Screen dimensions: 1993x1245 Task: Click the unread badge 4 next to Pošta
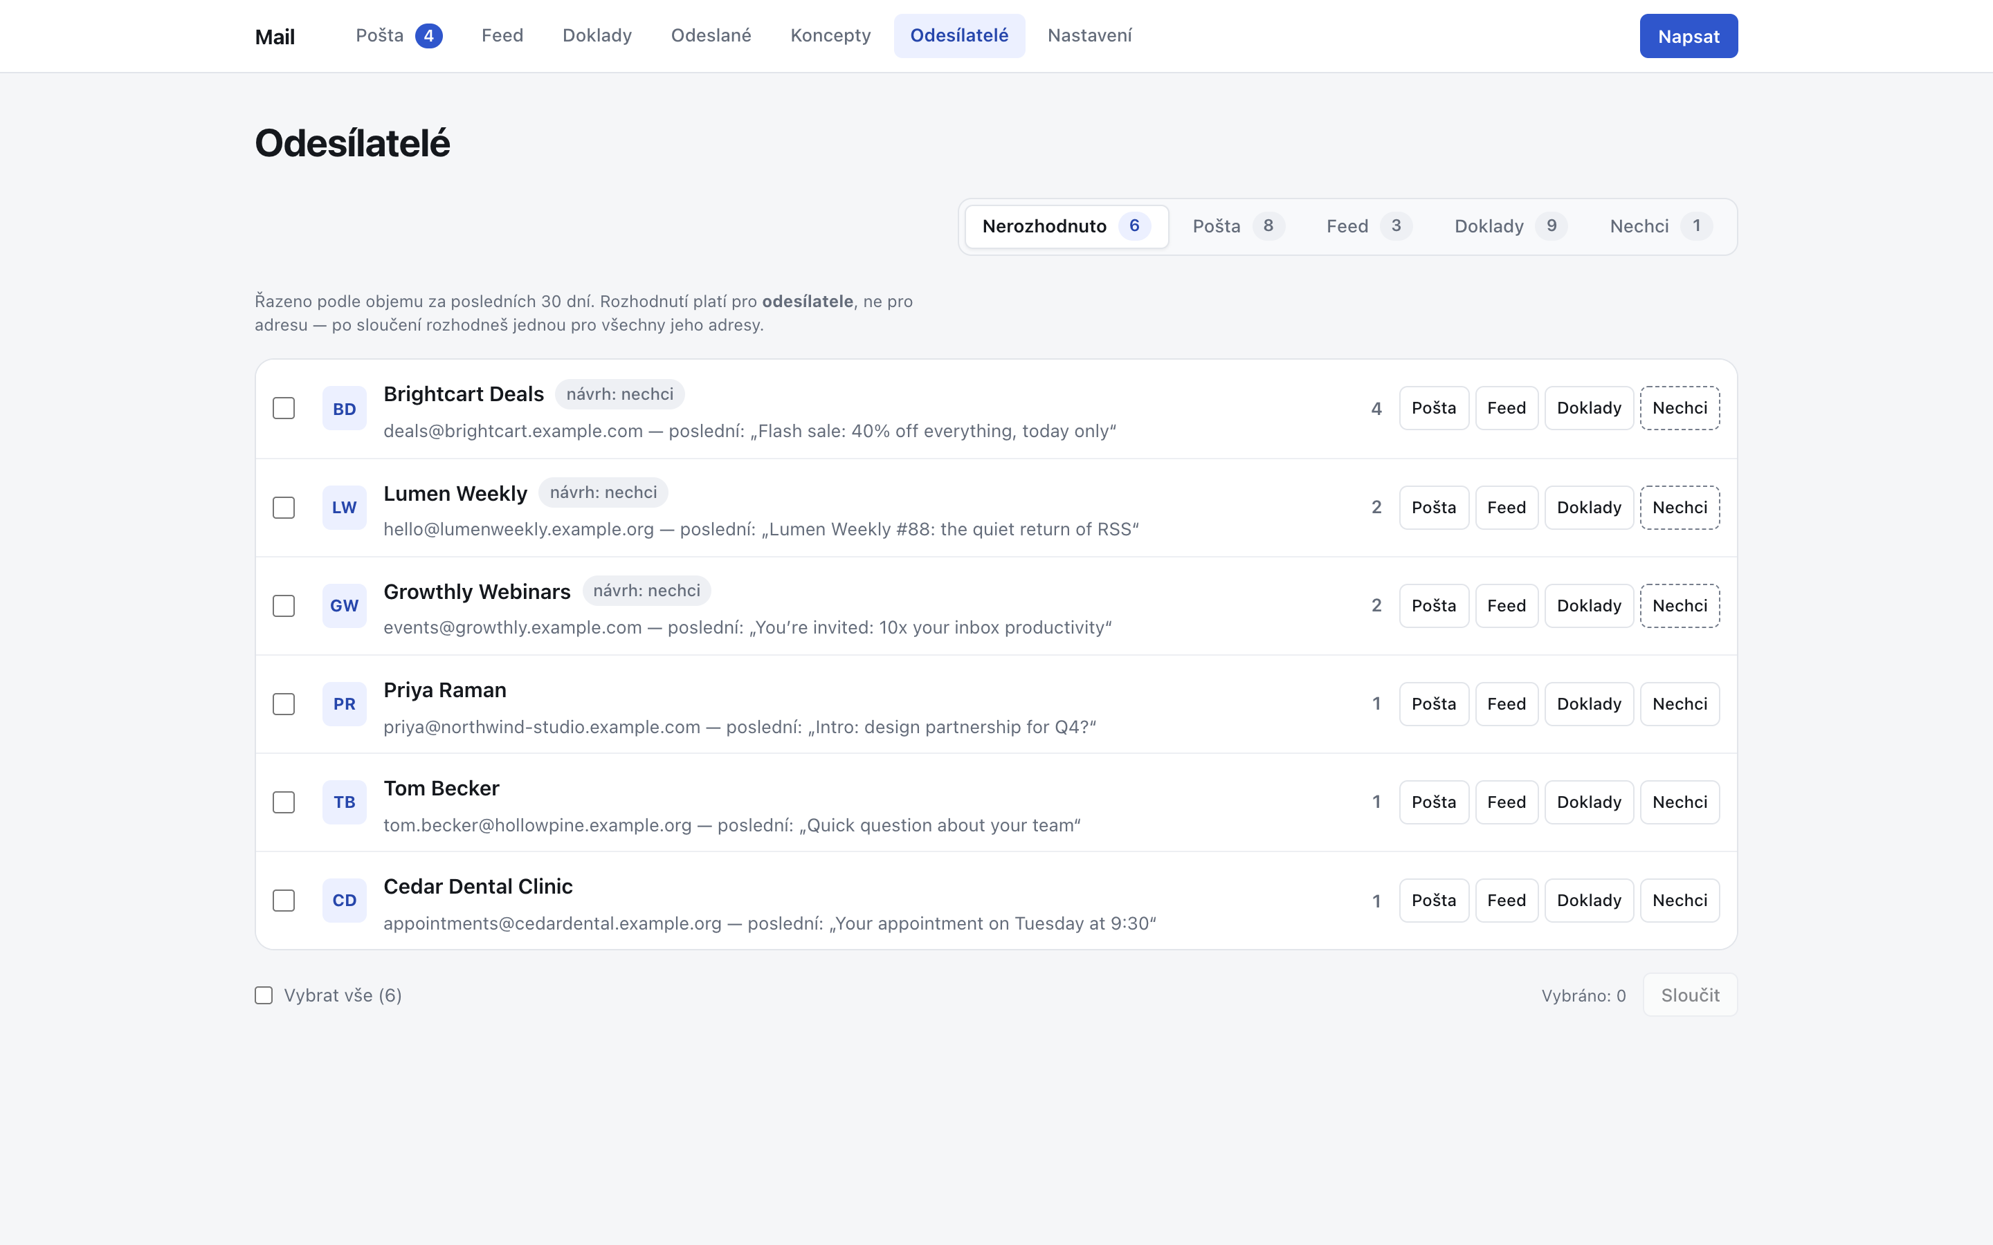point(428,35)
